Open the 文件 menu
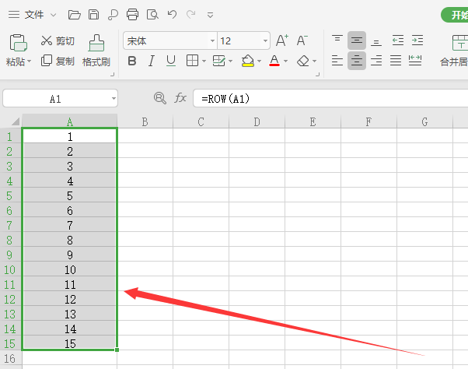Viewport: 468px width, 369px height. click(x=34, y=14)
